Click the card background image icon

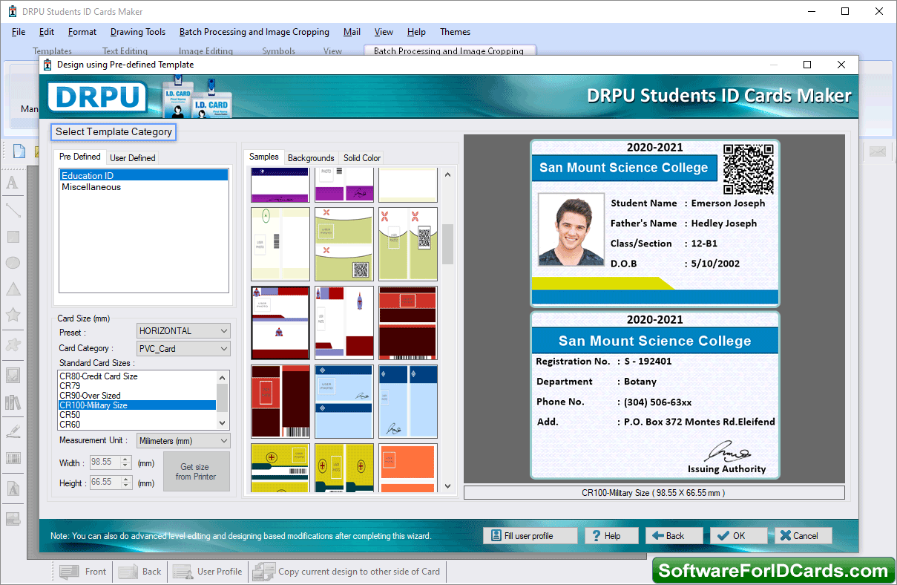(x=13, y=518)
